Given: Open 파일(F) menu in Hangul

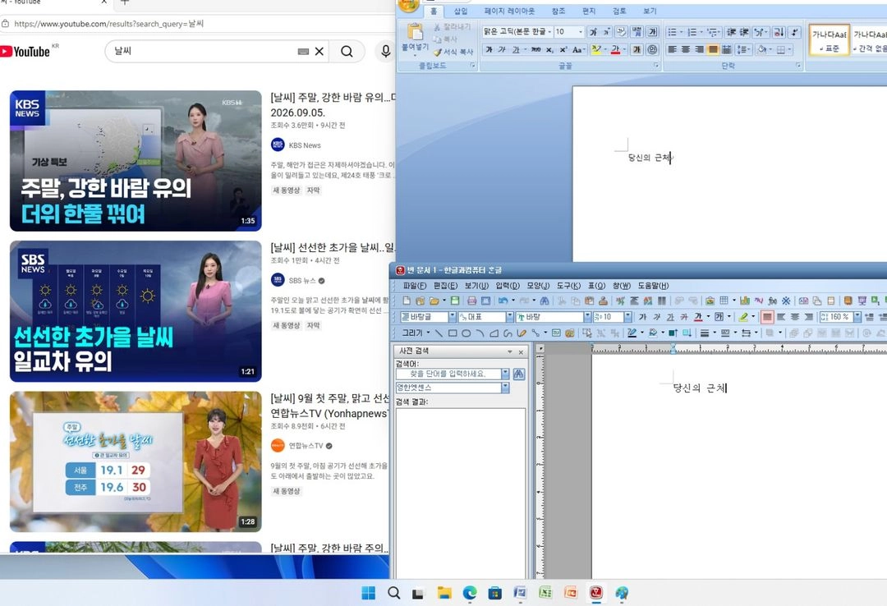Looking at the screenshot, I should click(415, 286).
